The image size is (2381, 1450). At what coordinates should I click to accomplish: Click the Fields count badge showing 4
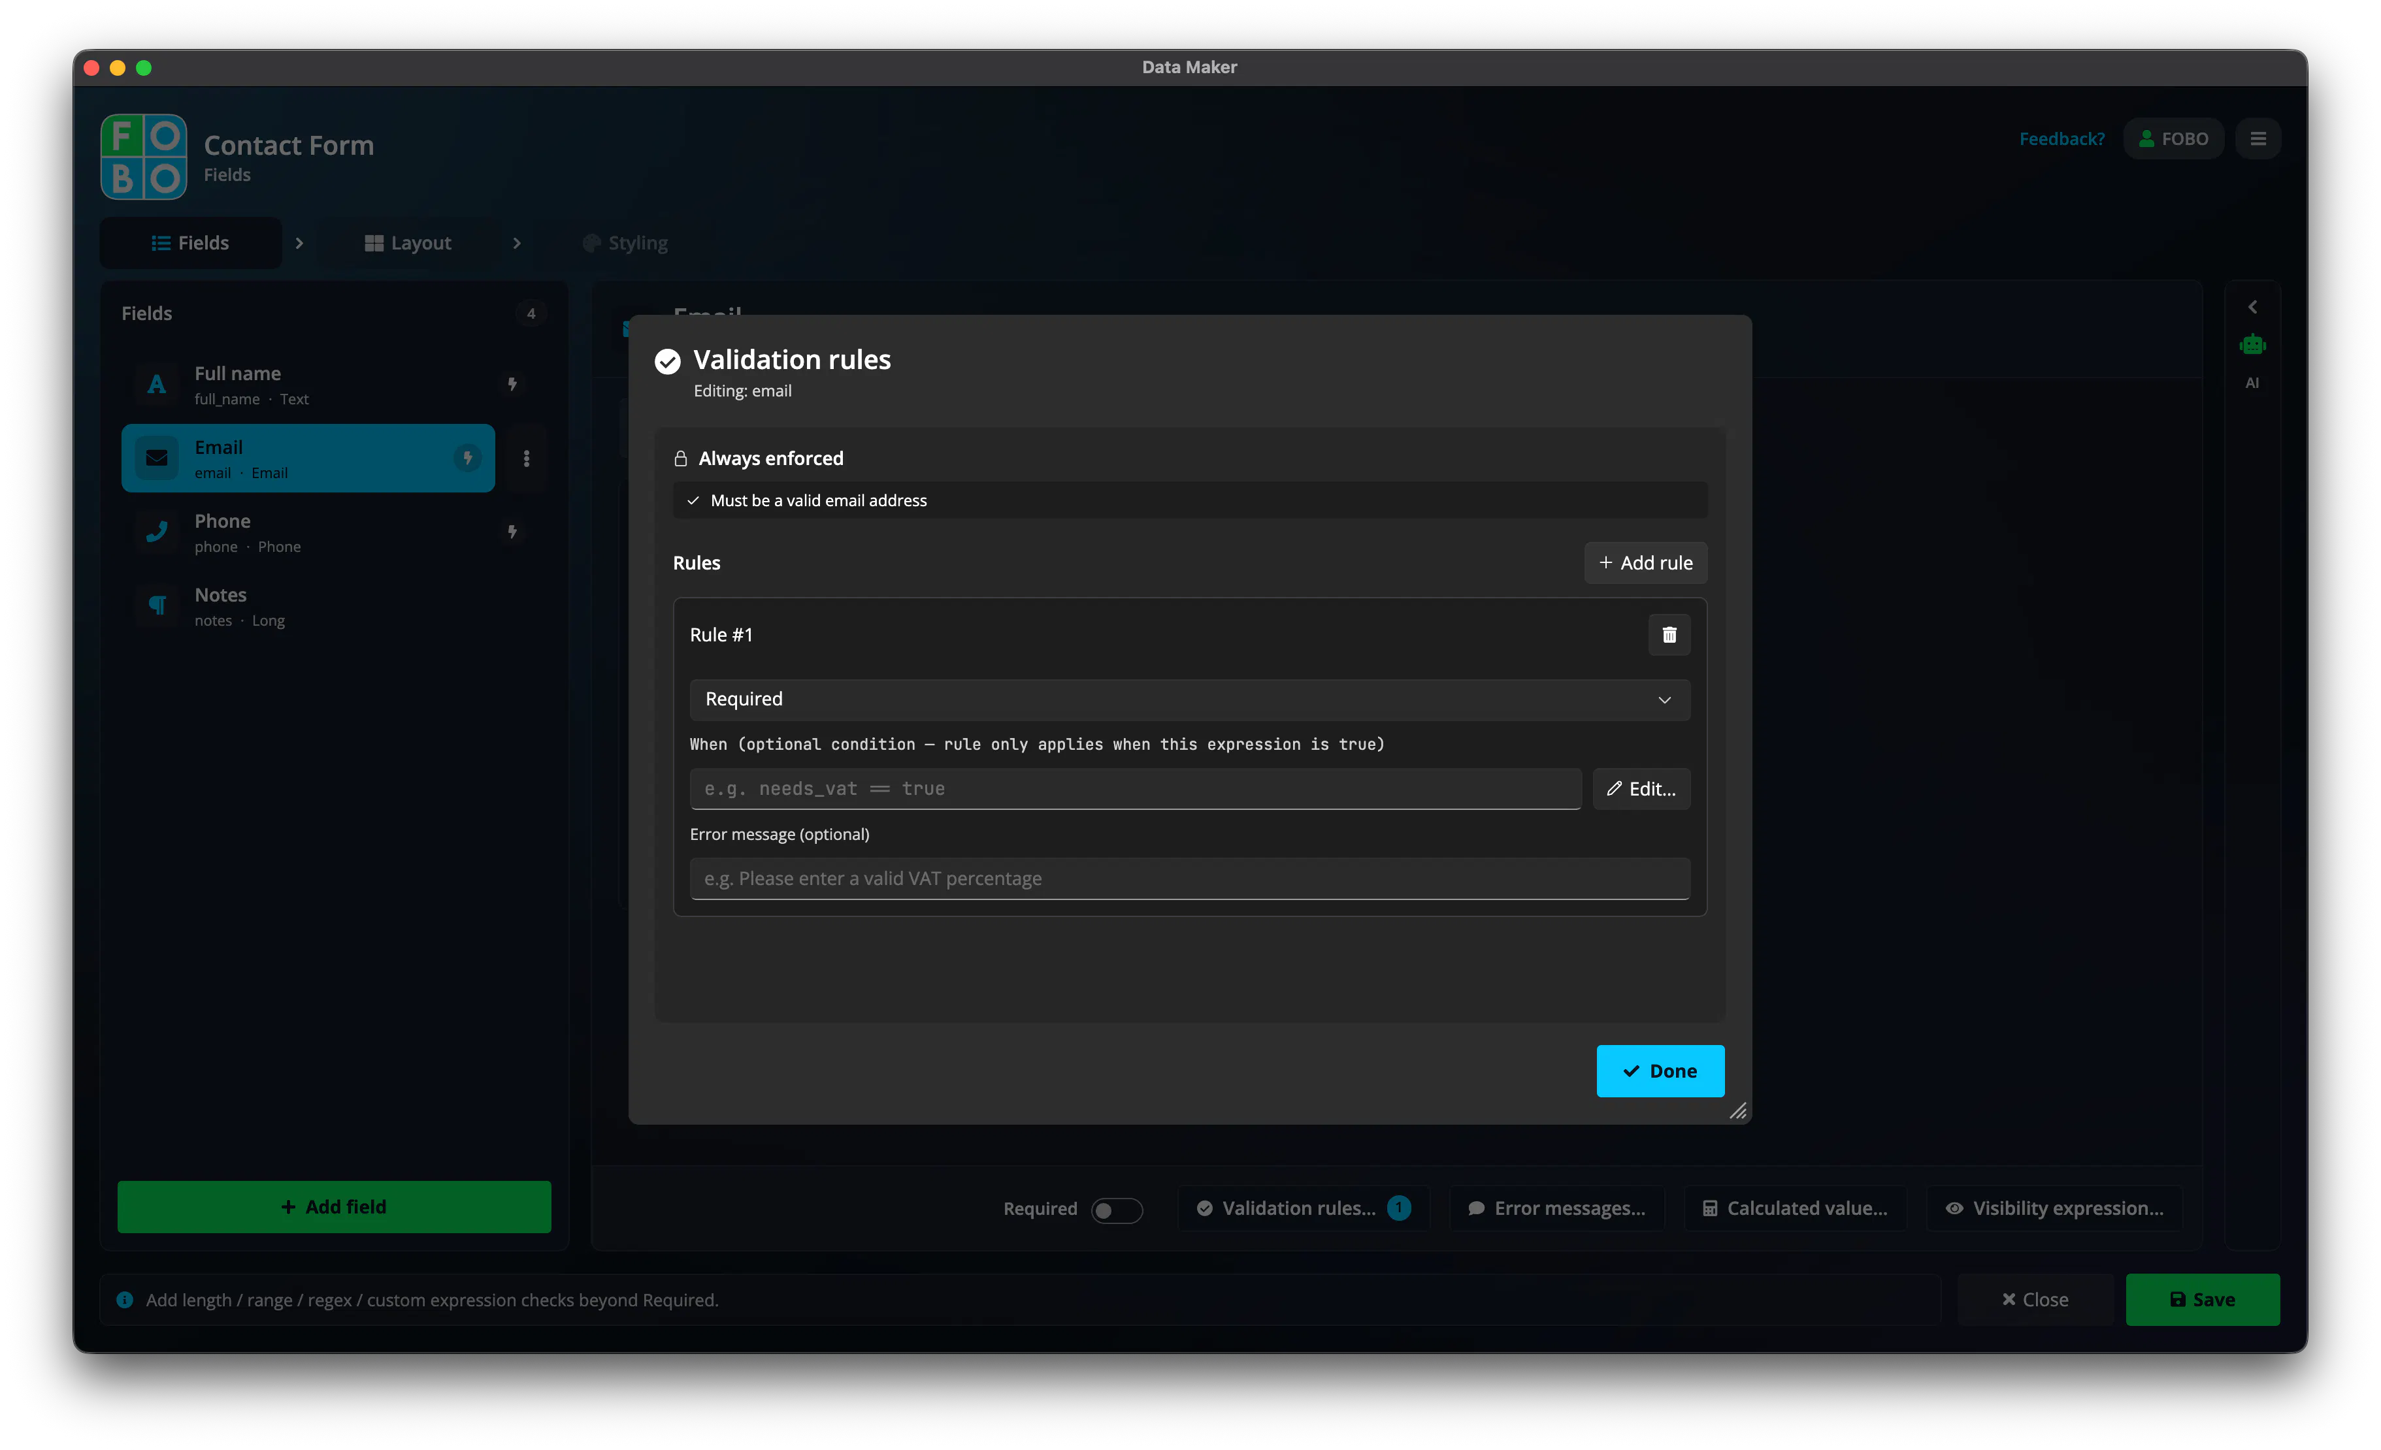[x=531, y=314]
